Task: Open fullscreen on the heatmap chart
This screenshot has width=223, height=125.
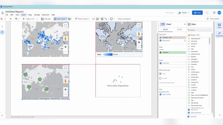Action: click(x=66, y=68)
